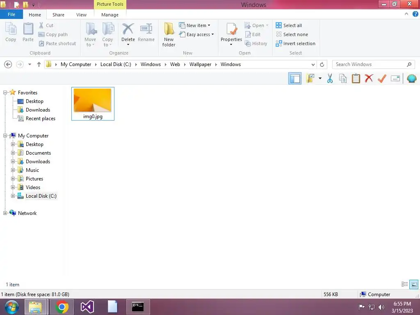Viewport: 420px width, 315px height.
Task: Open recent locations dropdown arrow
Action: tap(30, 64)
